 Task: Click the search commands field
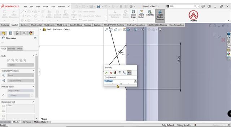pos(182,6)
